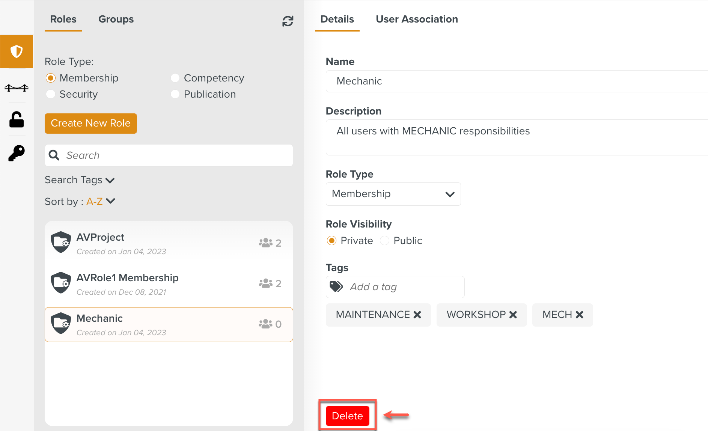Select the Security role type
Screen dimensions: 708x431
[x=51, y=94]
